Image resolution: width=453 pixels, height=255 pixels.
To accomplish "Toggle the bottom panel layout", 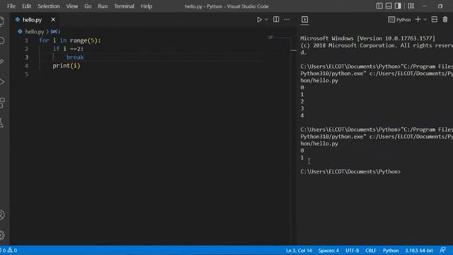I will tap(389, 6).
